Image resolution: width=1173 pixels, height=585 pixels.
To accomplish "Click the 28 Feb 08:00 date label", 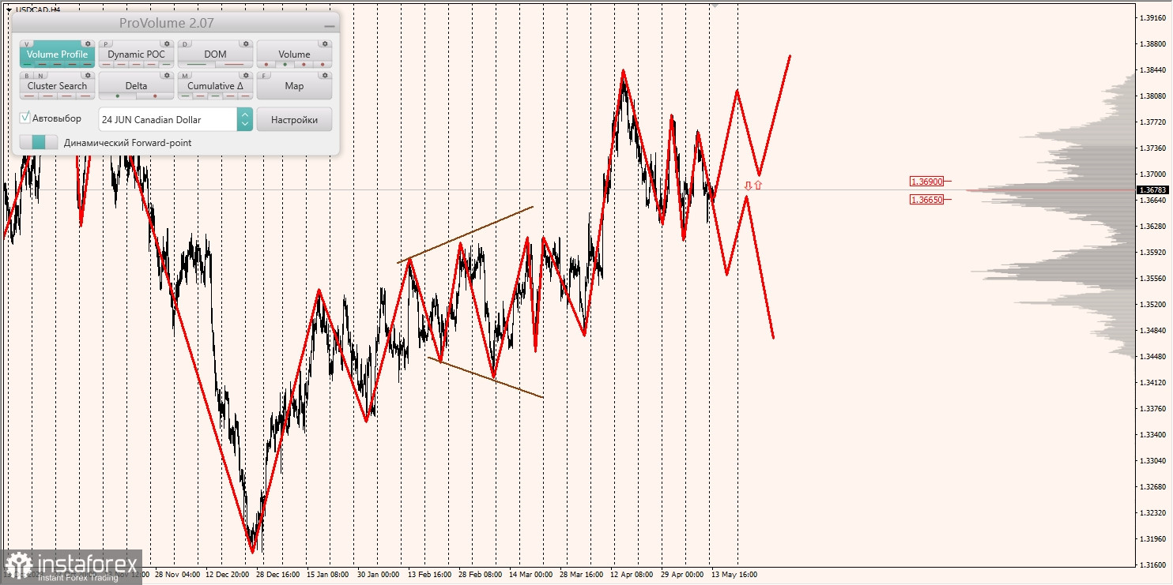I will click(480, 575).
